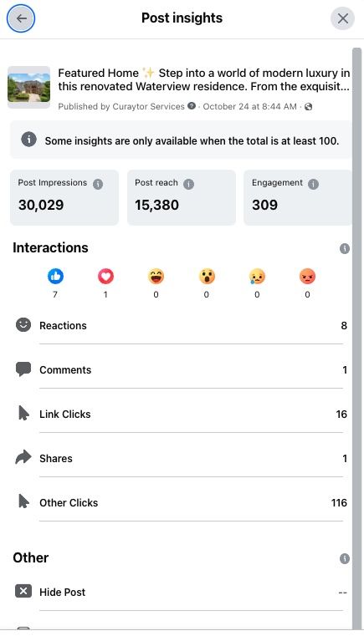Click the Other section info icon
The height and width of the screenshot is (636, 364).
point(345,558)
